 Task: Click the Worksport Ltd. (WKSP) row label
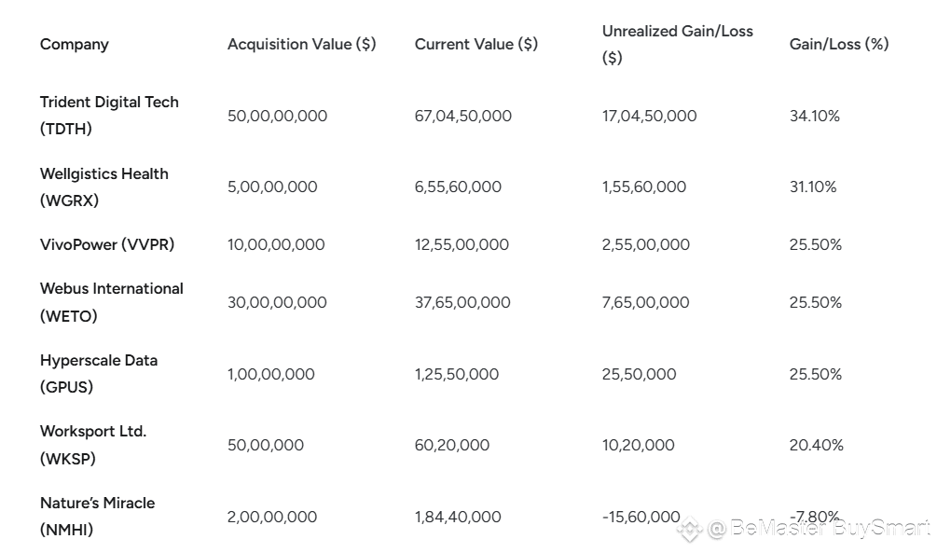coord(93,445)
